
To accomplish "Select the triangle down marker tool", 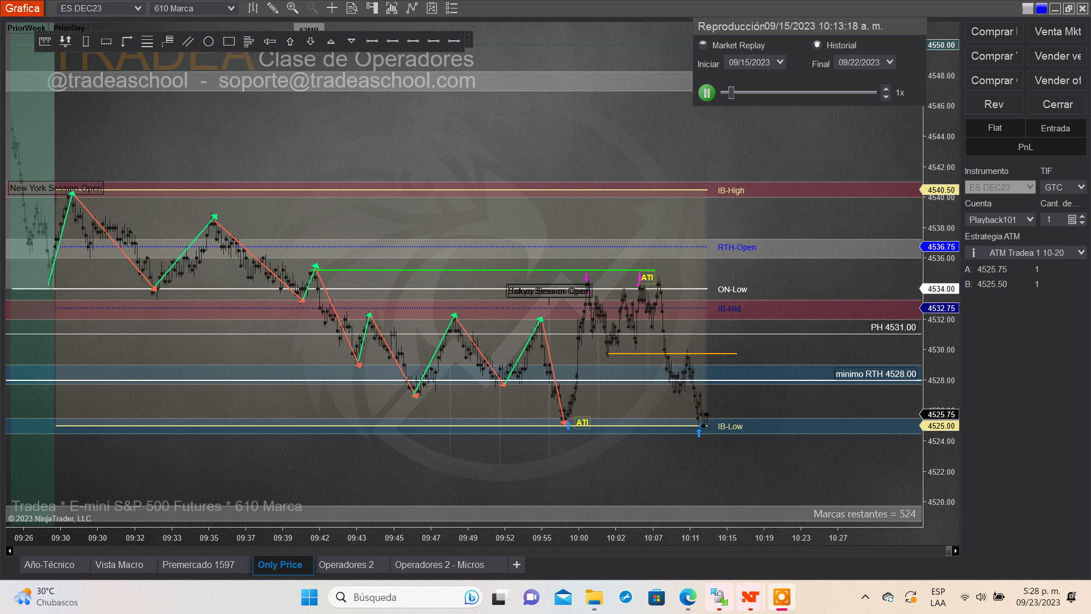I will [x=351, y=41].
